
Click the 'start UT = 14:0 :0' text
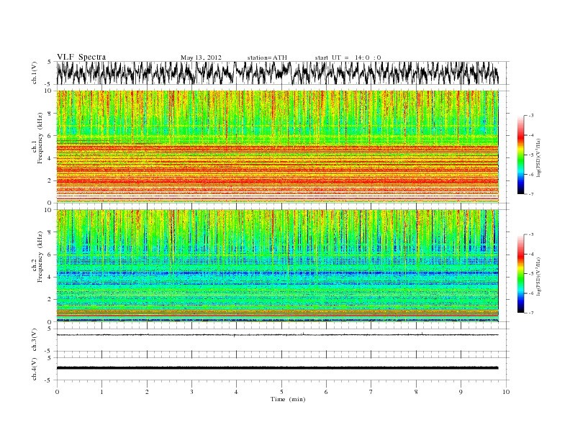[348, 58]
